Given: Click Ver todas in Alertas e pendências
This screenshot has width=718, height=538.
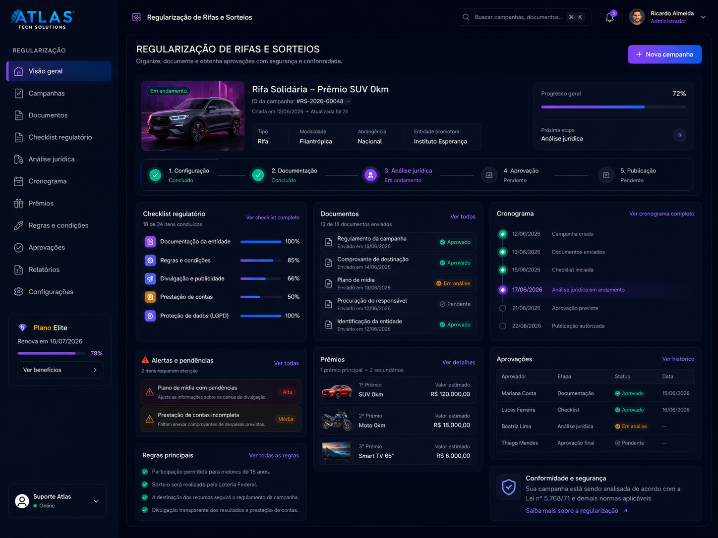Looking at the screenshot, I should tap(287, 363).
